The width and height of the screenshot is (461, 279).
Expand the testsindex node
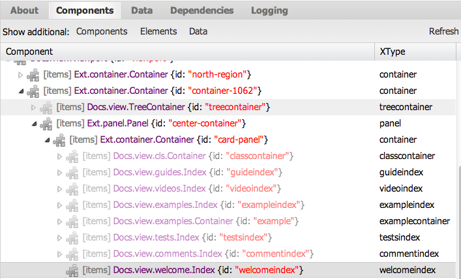click(59, 238)
